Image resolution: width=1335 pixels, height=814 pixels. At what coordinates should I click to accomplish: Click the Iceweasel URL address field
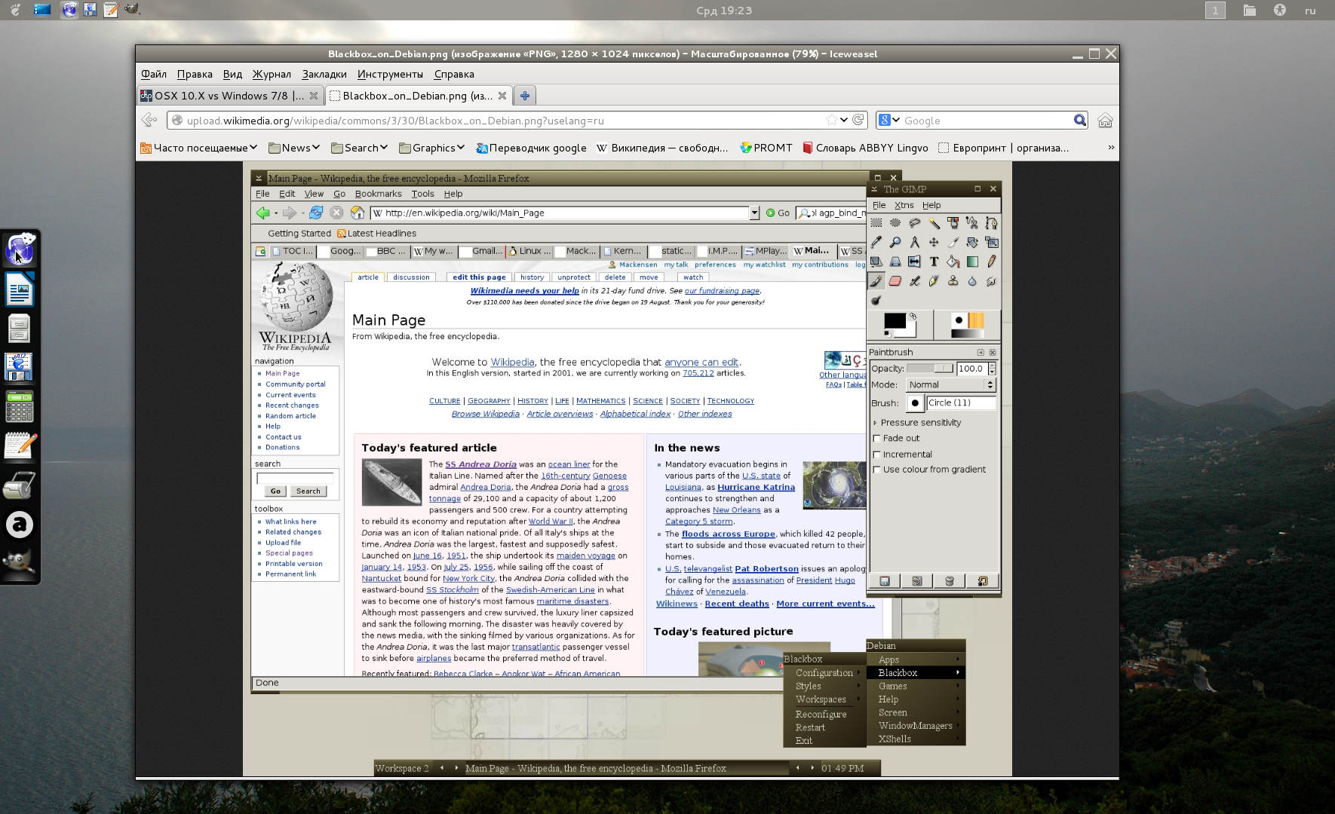[x=504, y=121]
